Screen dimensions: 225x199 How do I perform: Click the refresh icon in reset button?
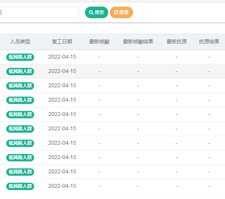tap(116, 12)
